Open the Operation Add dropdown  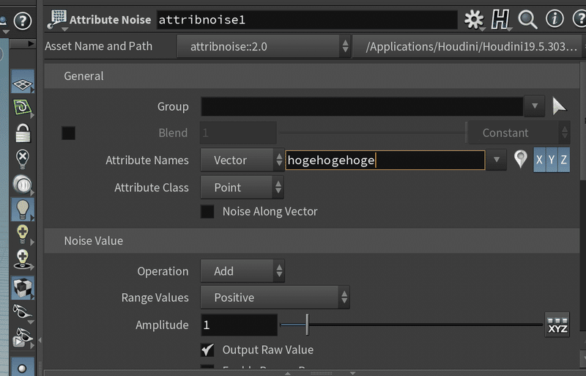242,271
